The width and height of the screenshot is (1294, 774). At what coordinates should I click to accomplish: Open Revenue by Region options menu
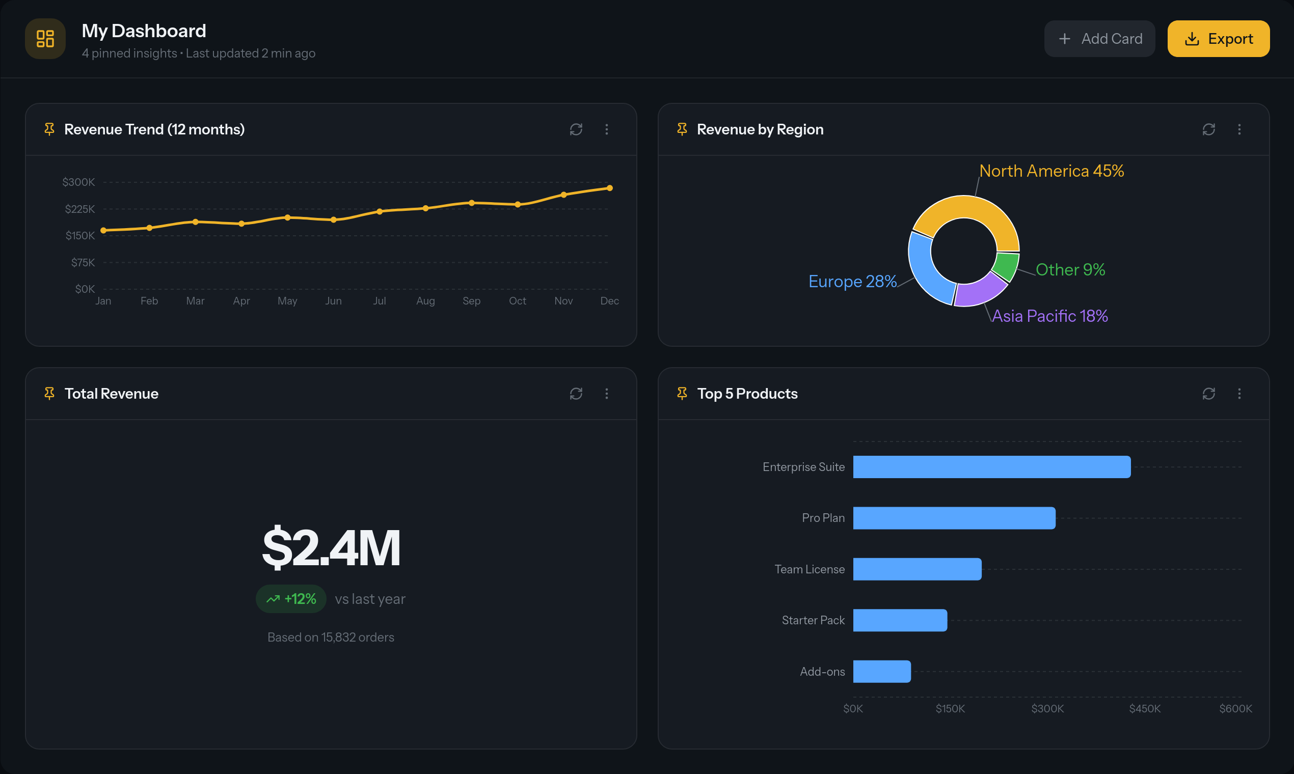click(1239, 129)
